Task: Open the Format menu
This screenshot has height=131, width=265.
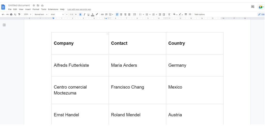Action: click(x=36, y=10)
